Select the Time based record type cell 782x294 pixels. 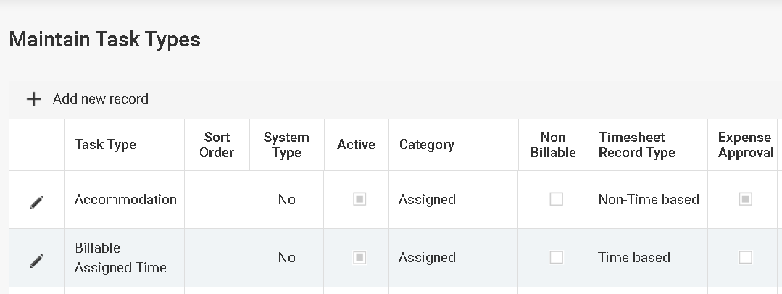point(634,257)
